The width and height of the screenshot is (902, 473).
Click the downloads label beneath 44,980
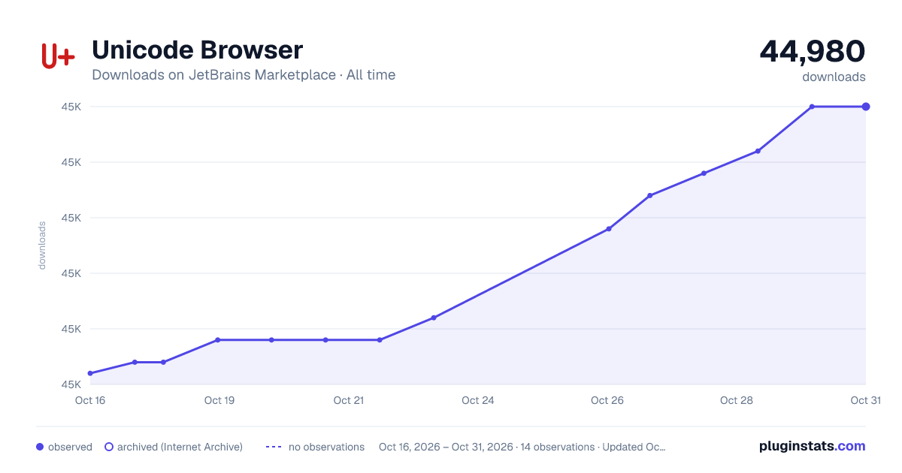click(x=834, y=77)
